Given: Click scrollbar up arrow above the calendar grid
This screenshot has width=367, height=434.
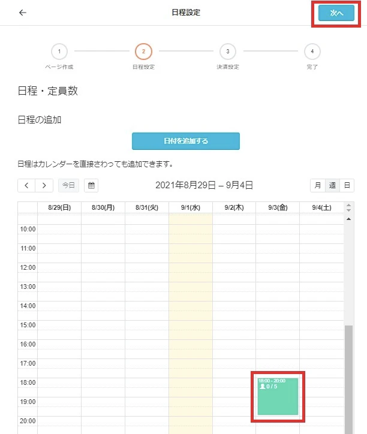Looking at the screenshot, I should point(348,219).
